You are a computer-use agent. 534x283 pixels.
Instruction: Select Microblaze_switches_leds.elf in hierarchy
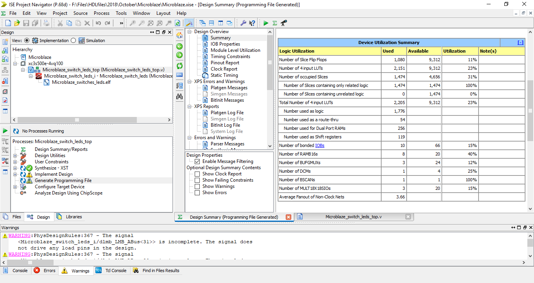[81, 82]
